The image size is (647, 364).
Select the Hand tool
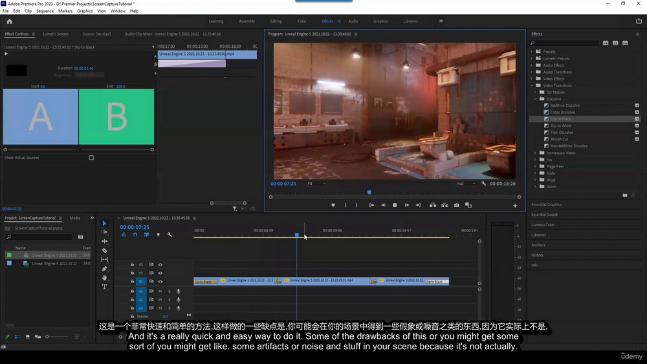(x=104, y=278)
